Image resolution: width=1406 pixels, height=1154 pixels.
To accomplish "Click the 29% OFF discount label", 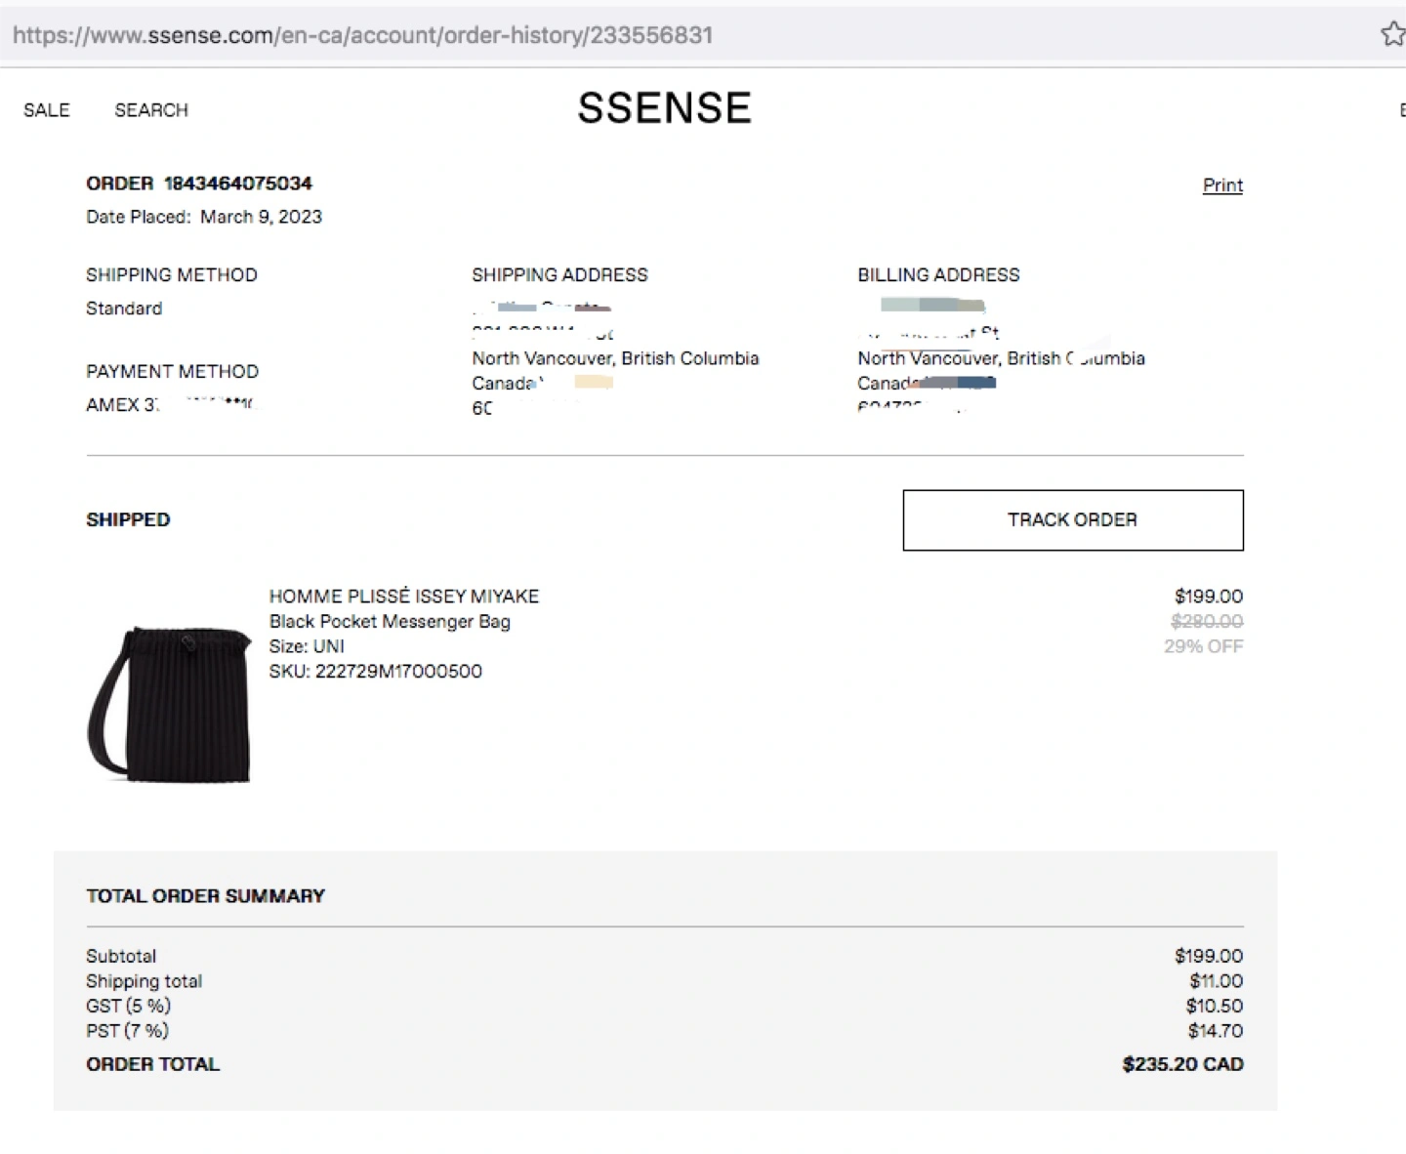I will [1204, 646].
